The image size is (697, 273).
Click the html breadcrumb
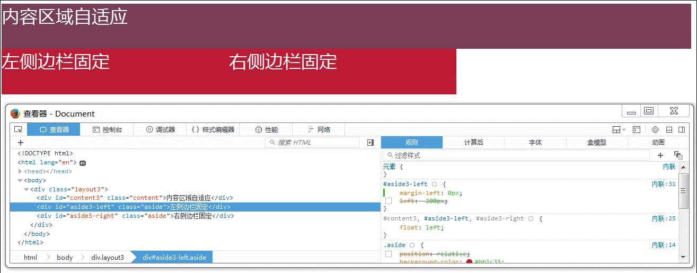tap(31, 257)
